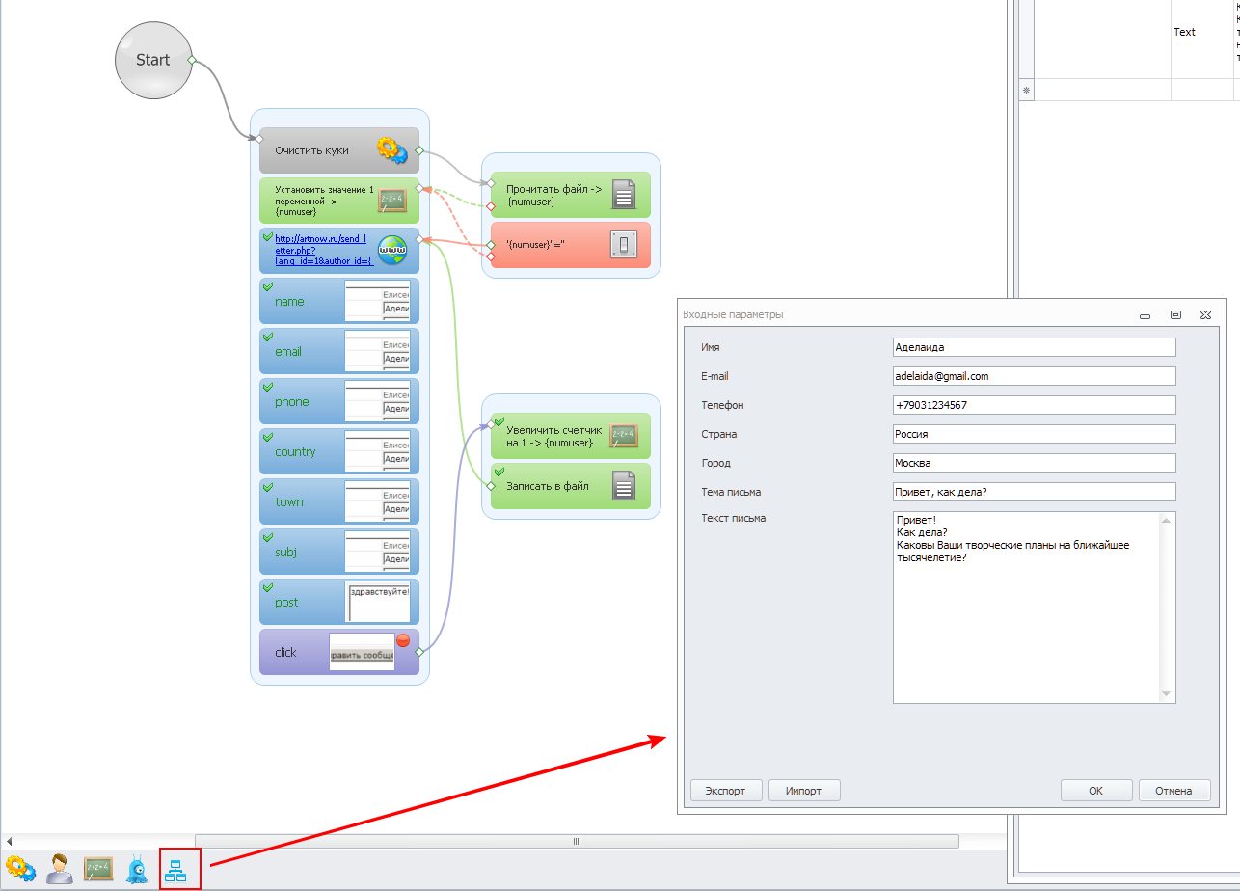
Task: Click the www globe icon on the URL node
Action: click(x=391, y=251)
